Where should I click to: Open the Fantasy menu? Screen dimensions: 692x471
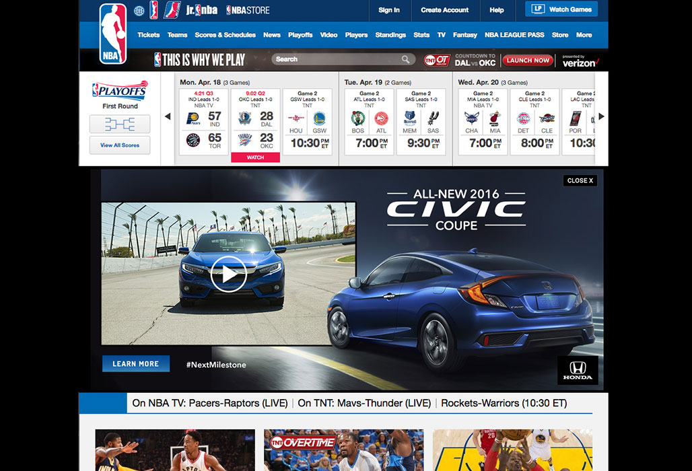pos(464,35)
